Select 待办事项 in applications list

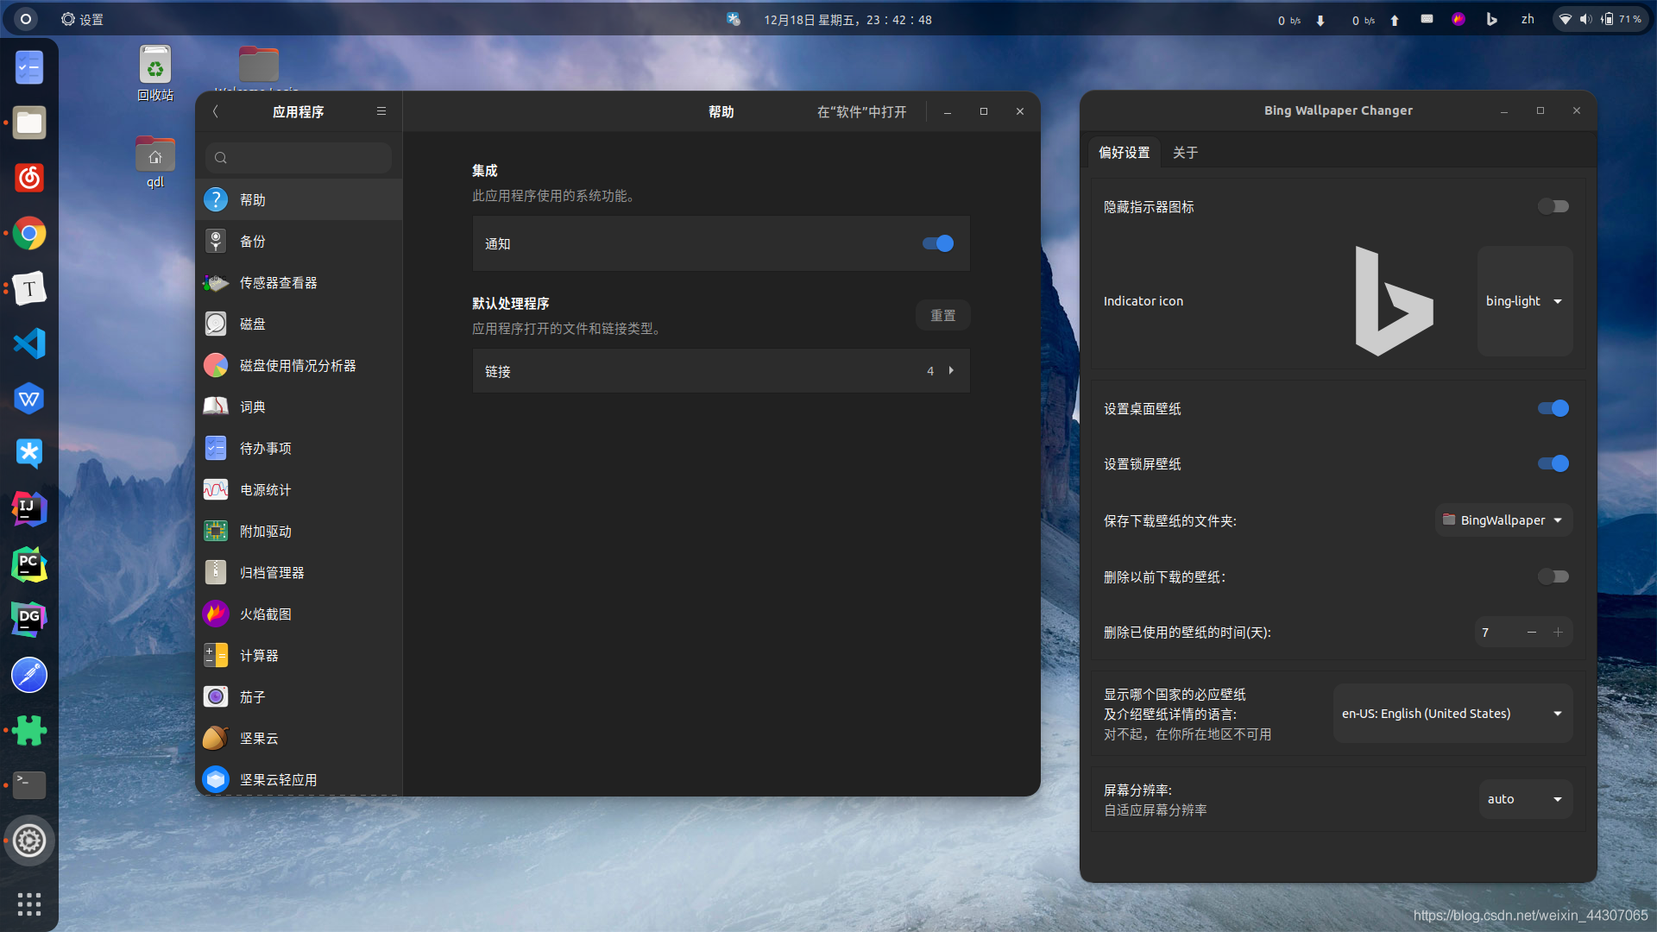(x=299, y=448)
